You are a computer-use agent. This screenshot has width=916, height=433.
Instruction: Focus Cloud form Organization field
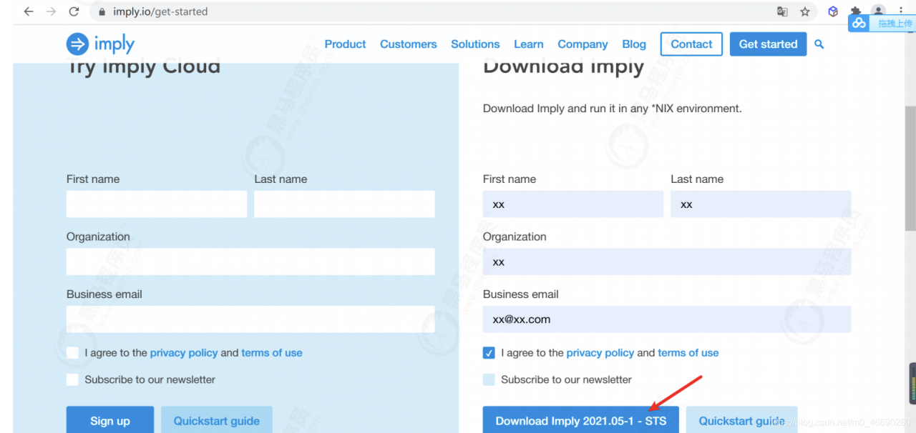tap(250, 262)
